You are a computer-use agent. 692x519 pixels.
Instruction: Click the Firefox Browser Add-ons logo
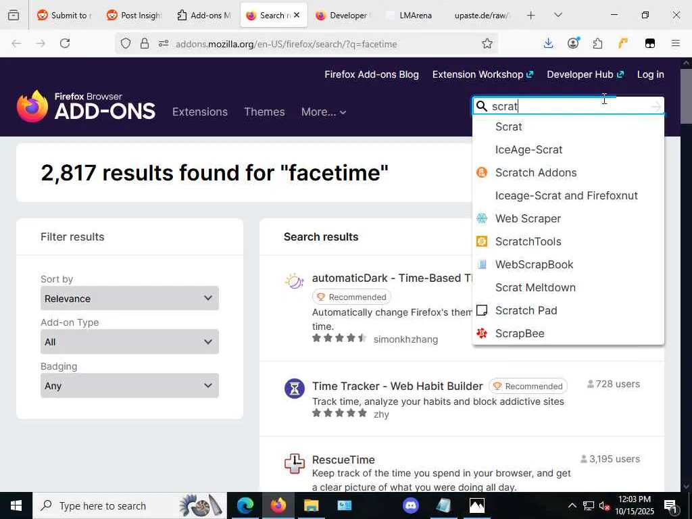pyautogui.click(x=86, y=106)
